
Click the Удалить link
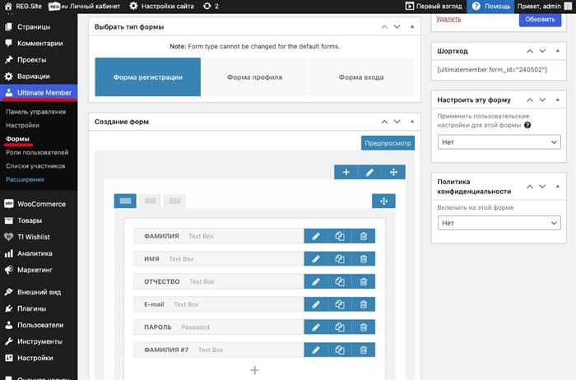point(448,19)
